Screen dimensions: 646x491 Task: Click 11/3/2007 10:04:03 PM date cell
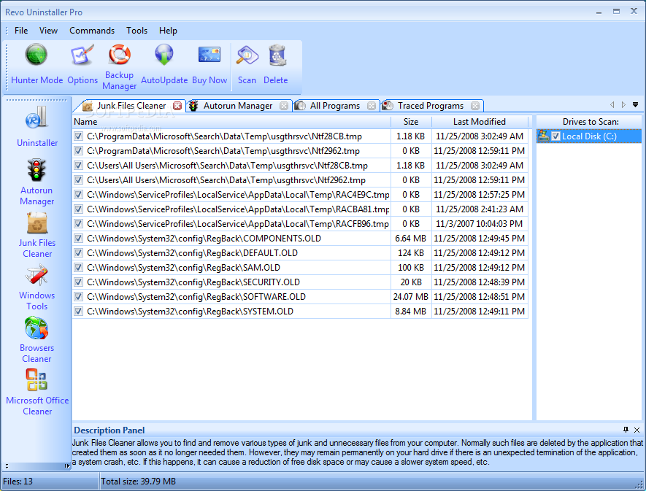coord(479,224)
